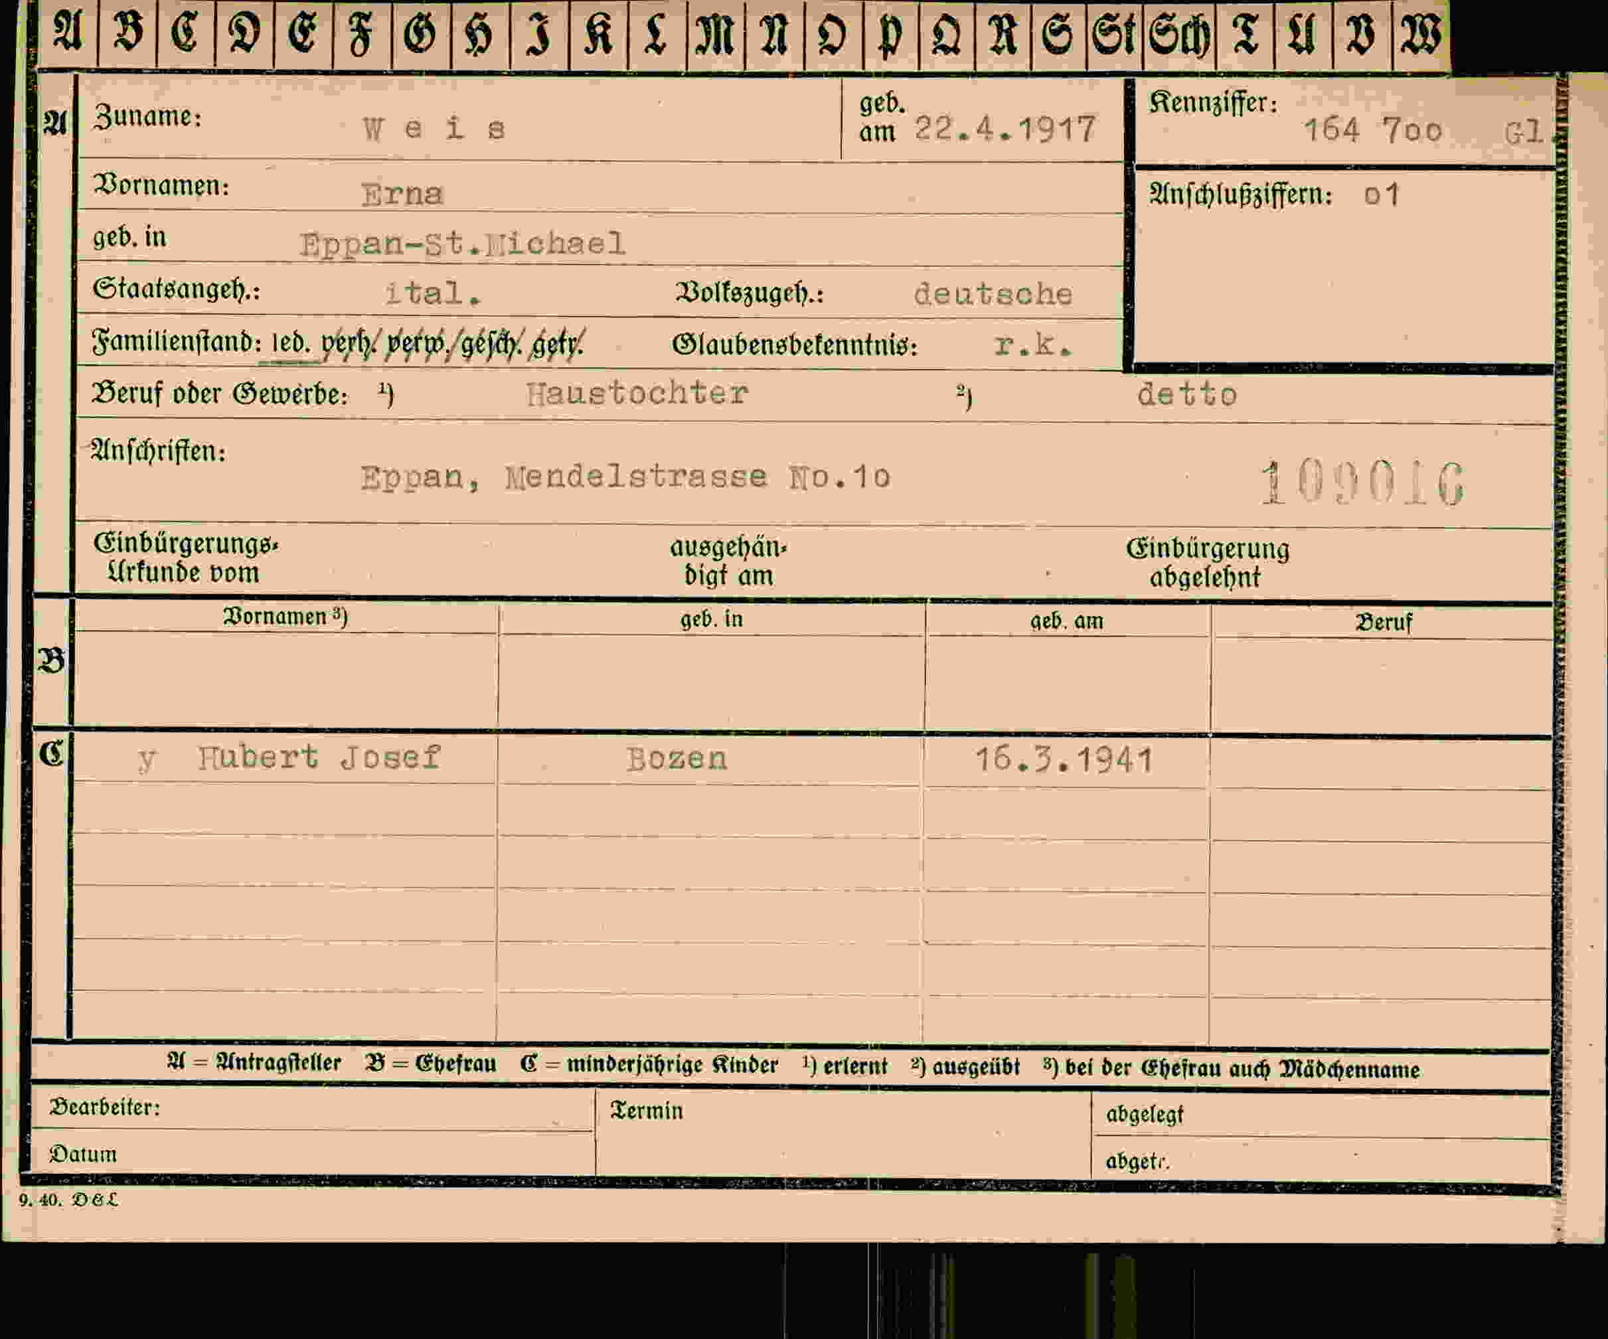
Task: Click the 'Zuname:' field label
Action: 148,116
